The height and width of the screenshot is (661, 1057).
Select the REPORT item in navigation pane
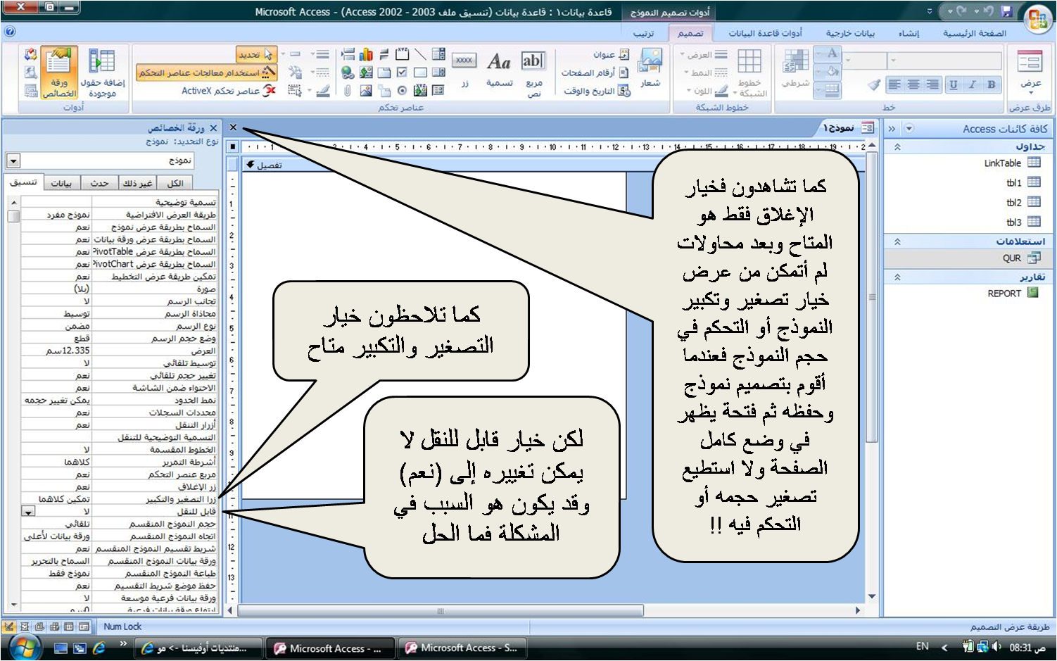[1013, 293]
